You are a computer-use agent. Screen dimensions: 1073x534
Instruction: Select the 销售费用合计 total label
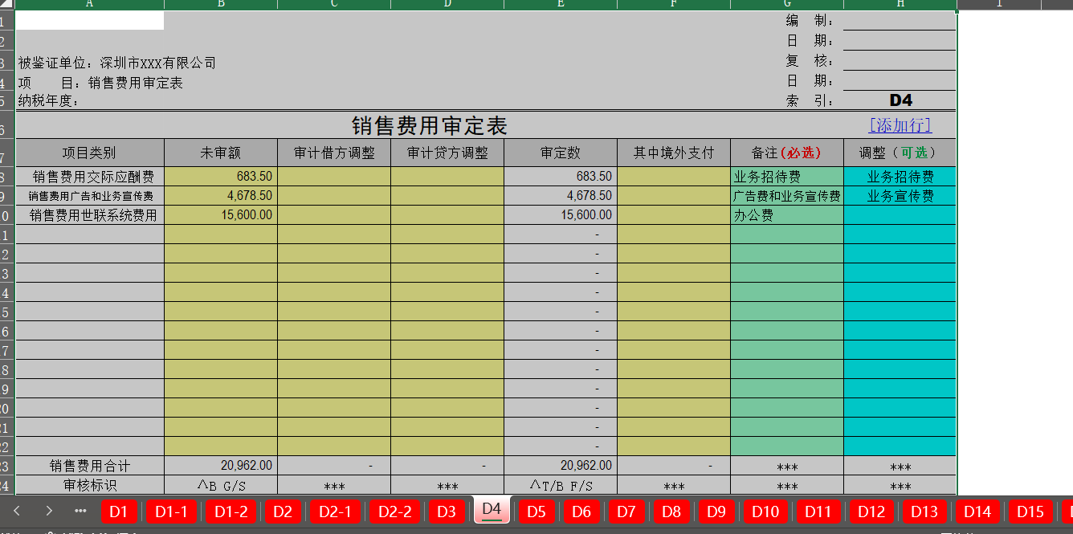[90, 466]
